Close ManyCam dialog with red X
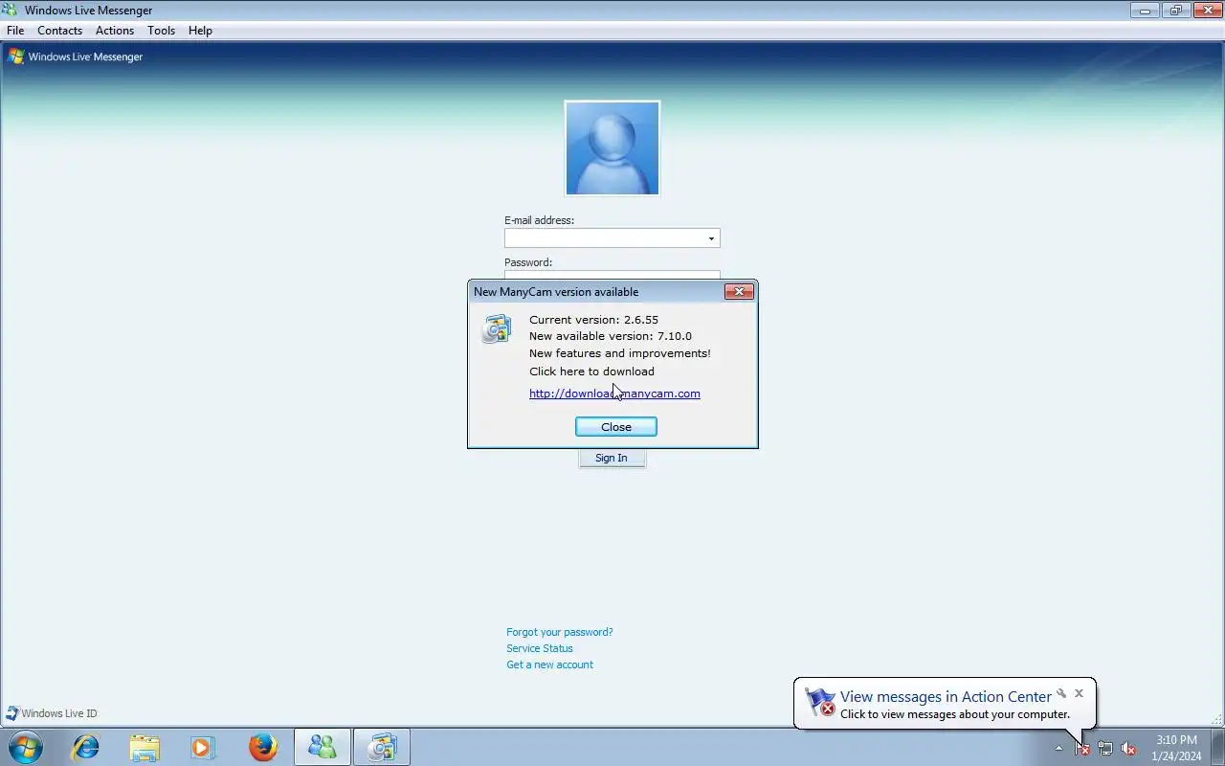Image resolution: width=1225 pixels, height=766 pixels. (739, 292)
